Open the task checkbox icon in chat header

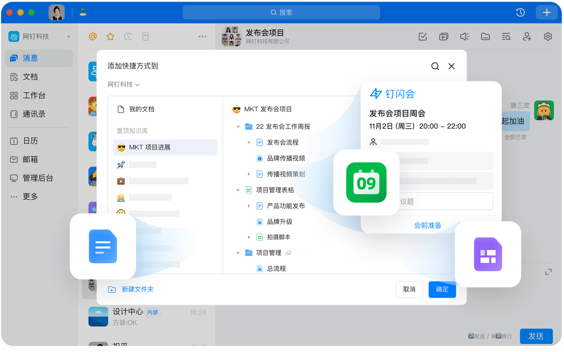pos(423,36)
